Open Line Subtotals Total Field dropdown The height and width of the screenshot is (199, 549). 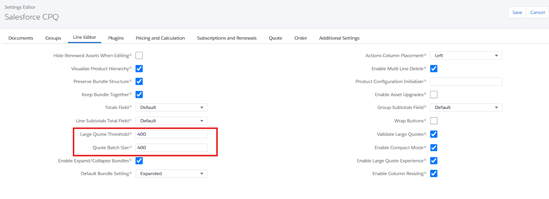click(172, 121)
